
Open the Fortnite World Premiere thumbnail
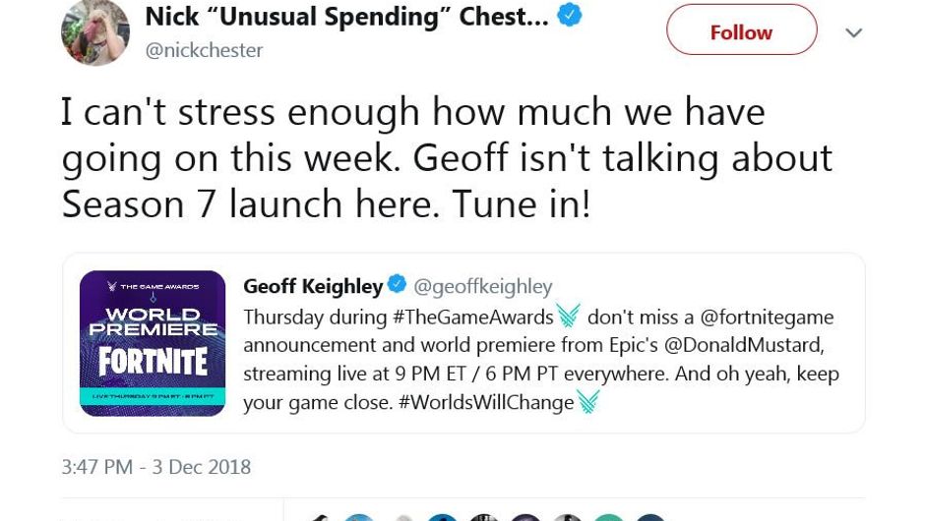pyautogui.click(x=153, y=343)
